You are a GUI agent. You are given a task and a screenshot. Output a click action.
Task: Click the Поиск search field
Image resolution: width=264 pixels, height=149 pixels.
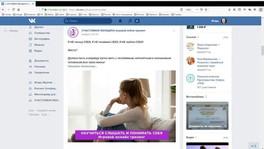click(88, 21)
